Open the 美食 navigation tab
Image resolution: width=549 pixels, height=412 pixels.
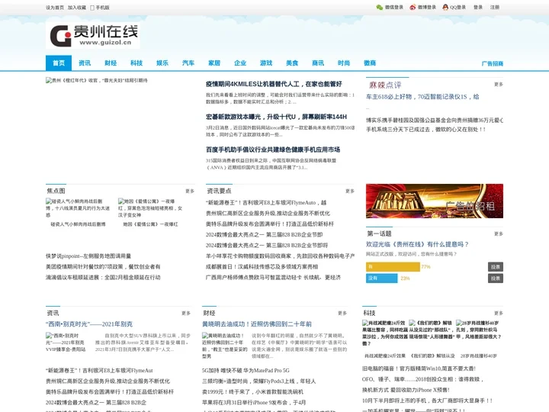click(x=292, y=63)
